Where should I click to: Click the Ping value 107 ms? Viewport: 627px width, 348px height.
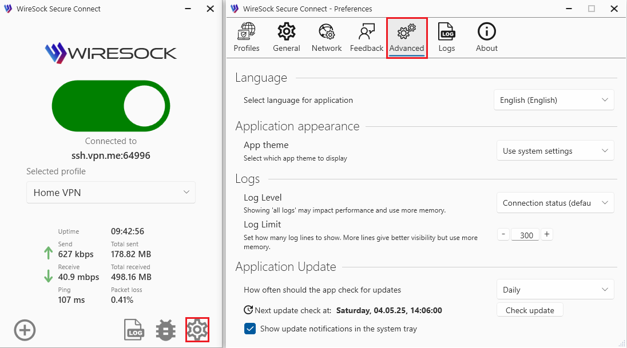[x=71, y=299]
